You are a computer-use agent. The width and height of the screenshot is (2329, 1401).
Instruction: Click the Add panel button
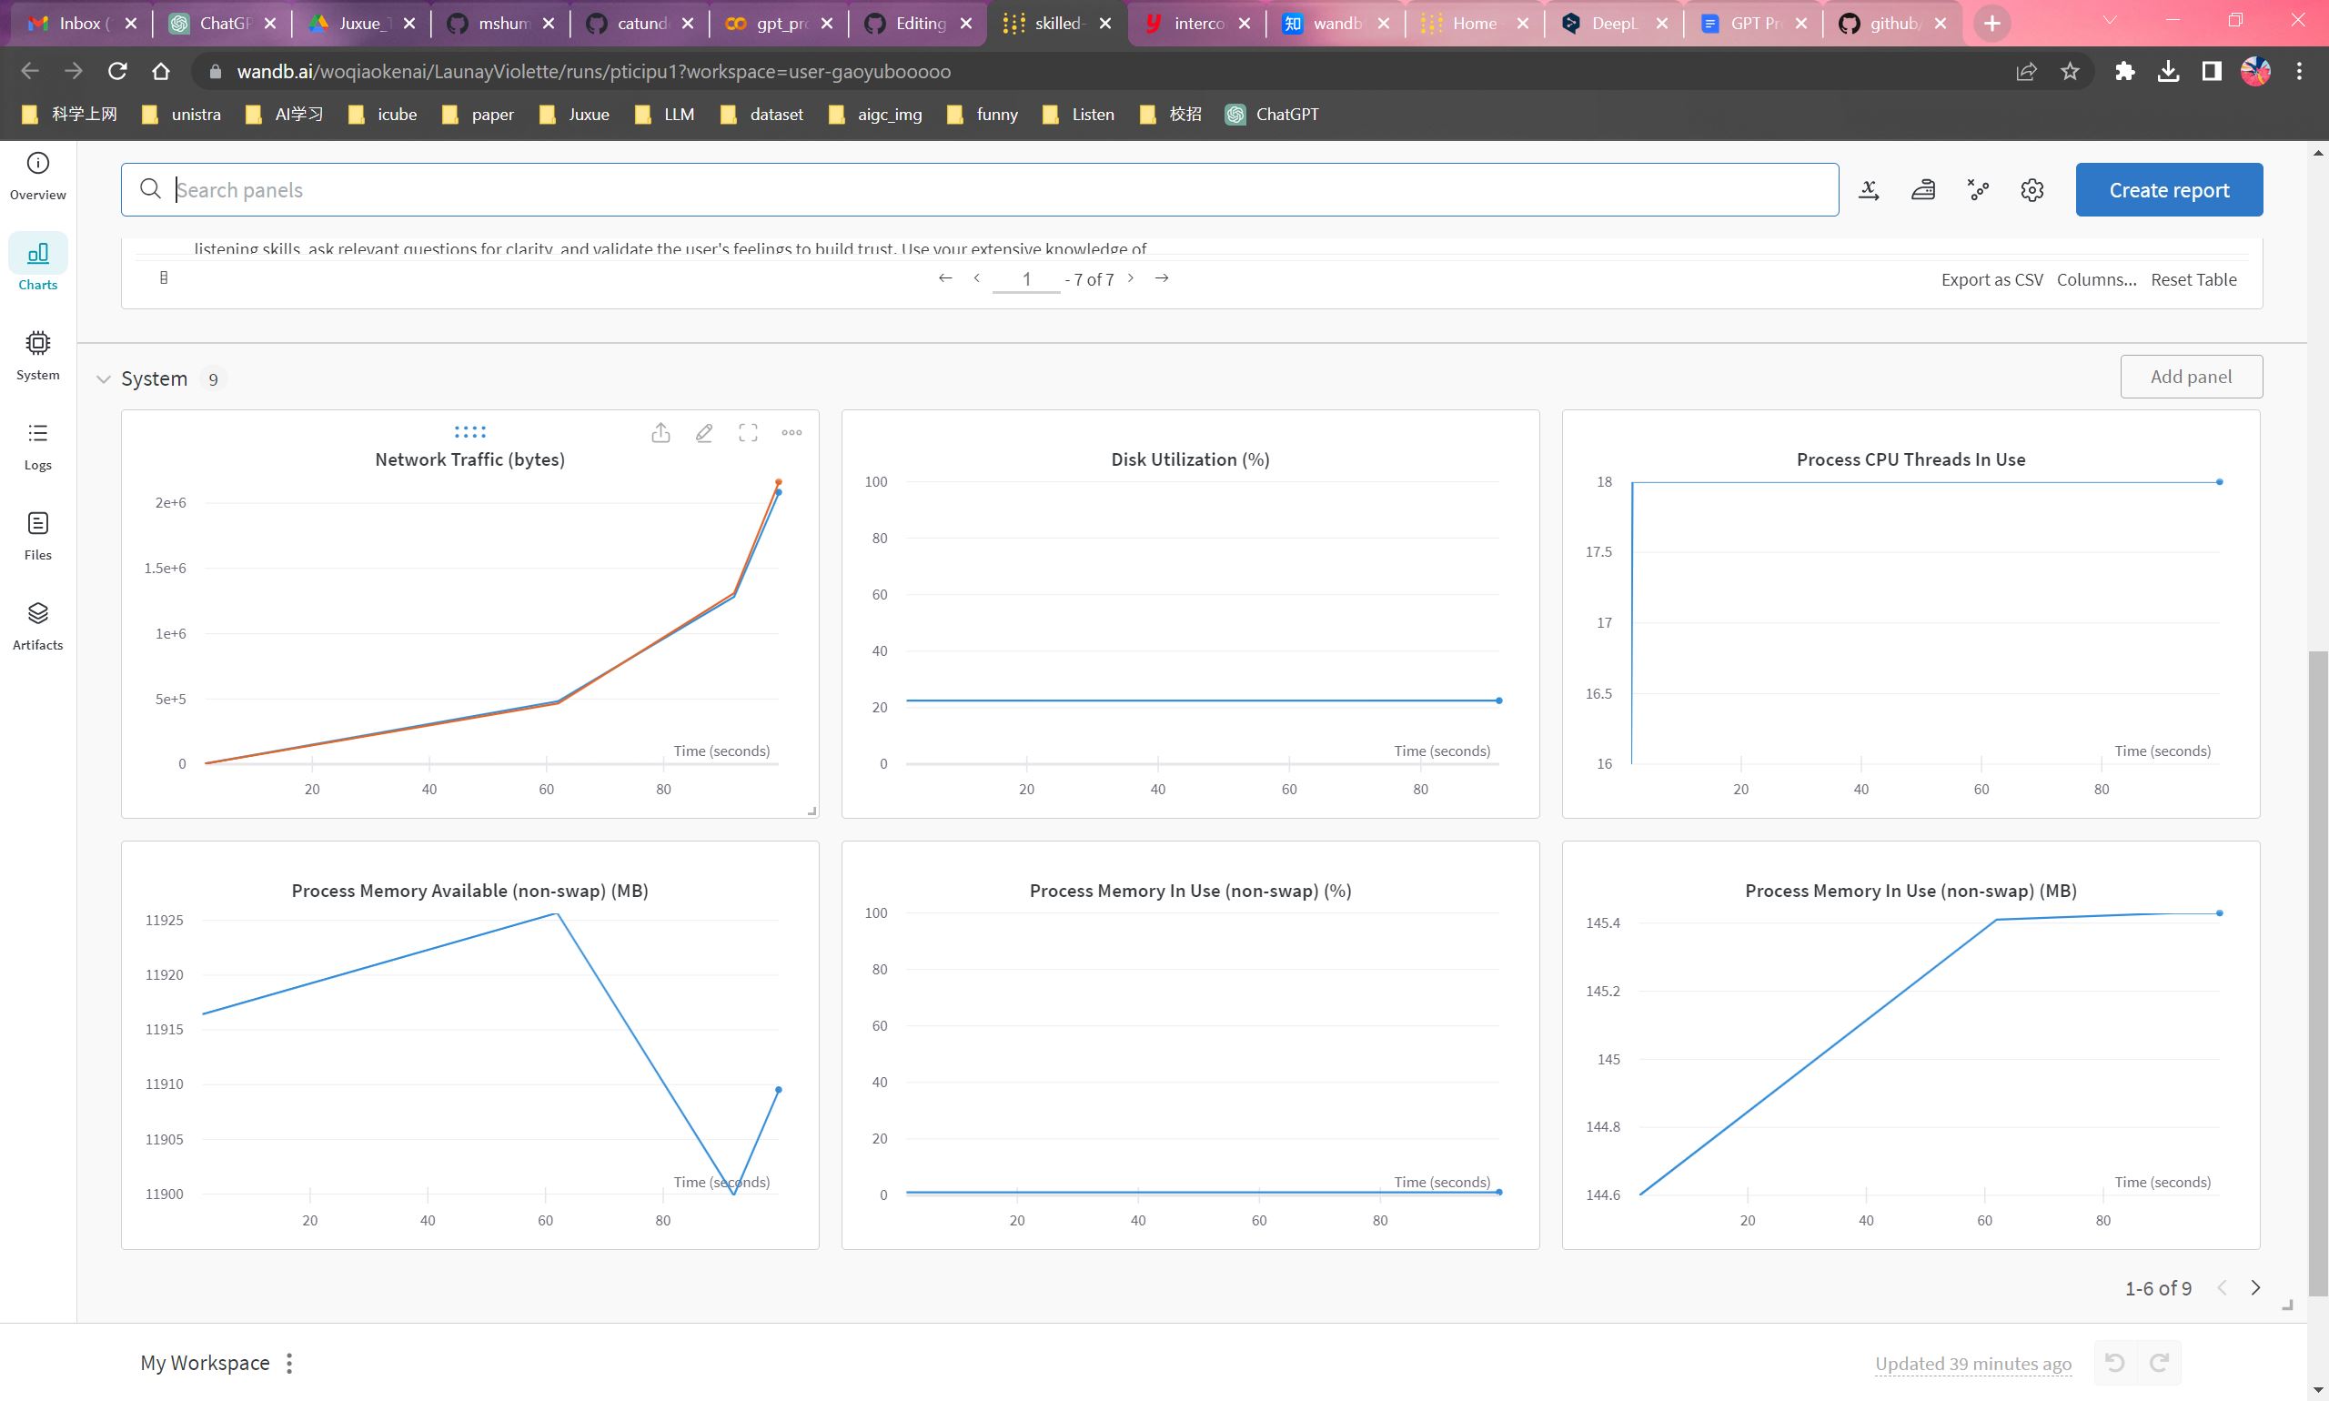(x=2190, y=377)
